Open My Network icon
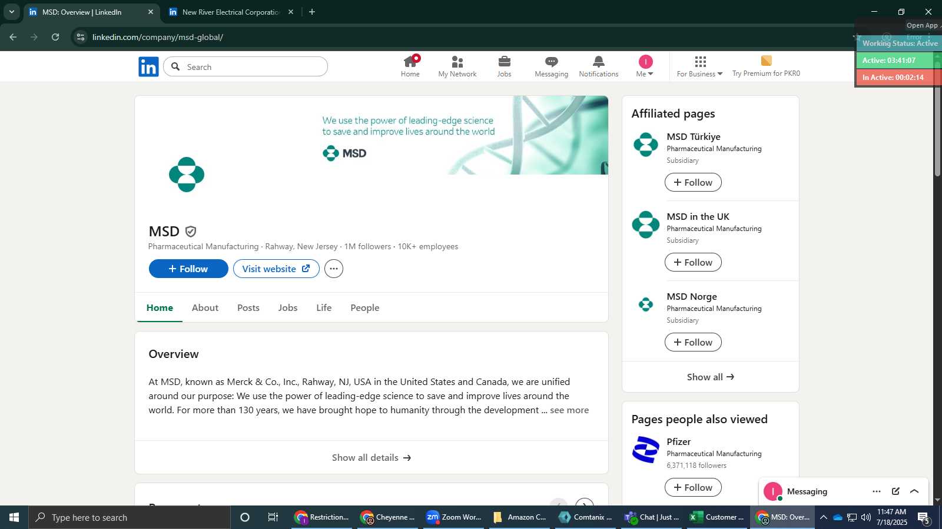This screenshot has width=942, height=529. tap(457, 62)
